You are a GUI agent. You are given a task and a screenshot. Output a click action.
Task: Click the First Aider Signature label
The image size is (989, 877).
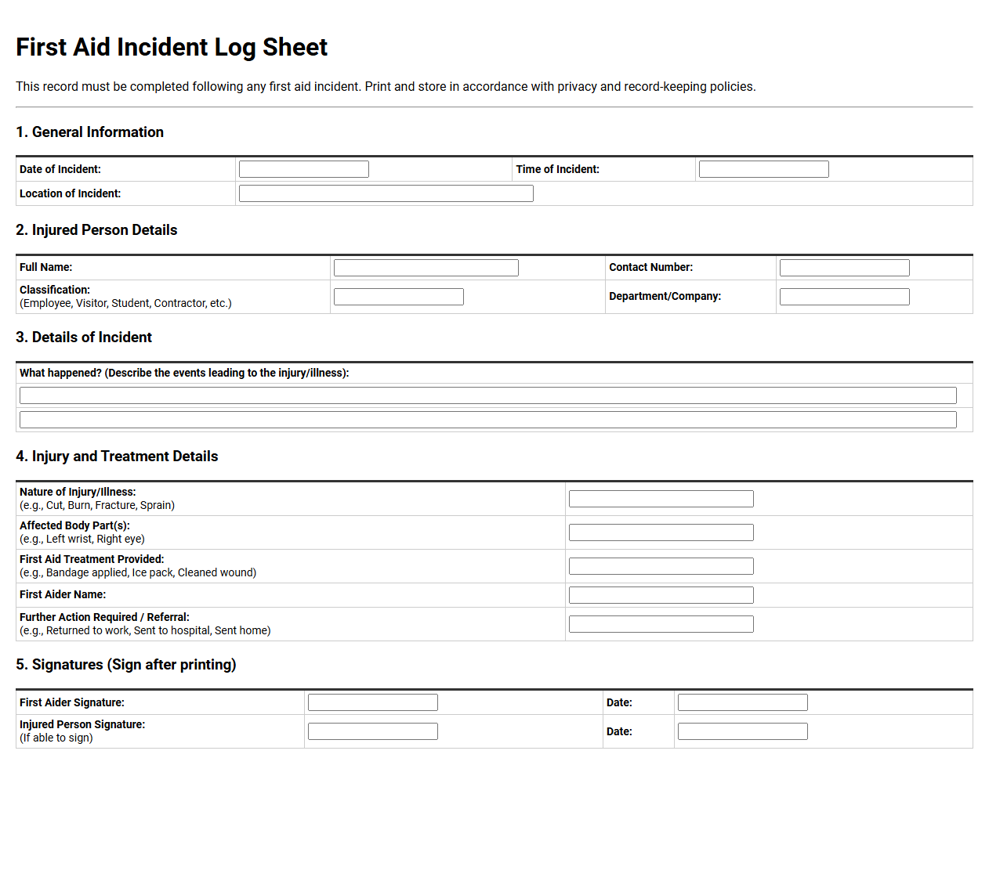tap(72, 702)
